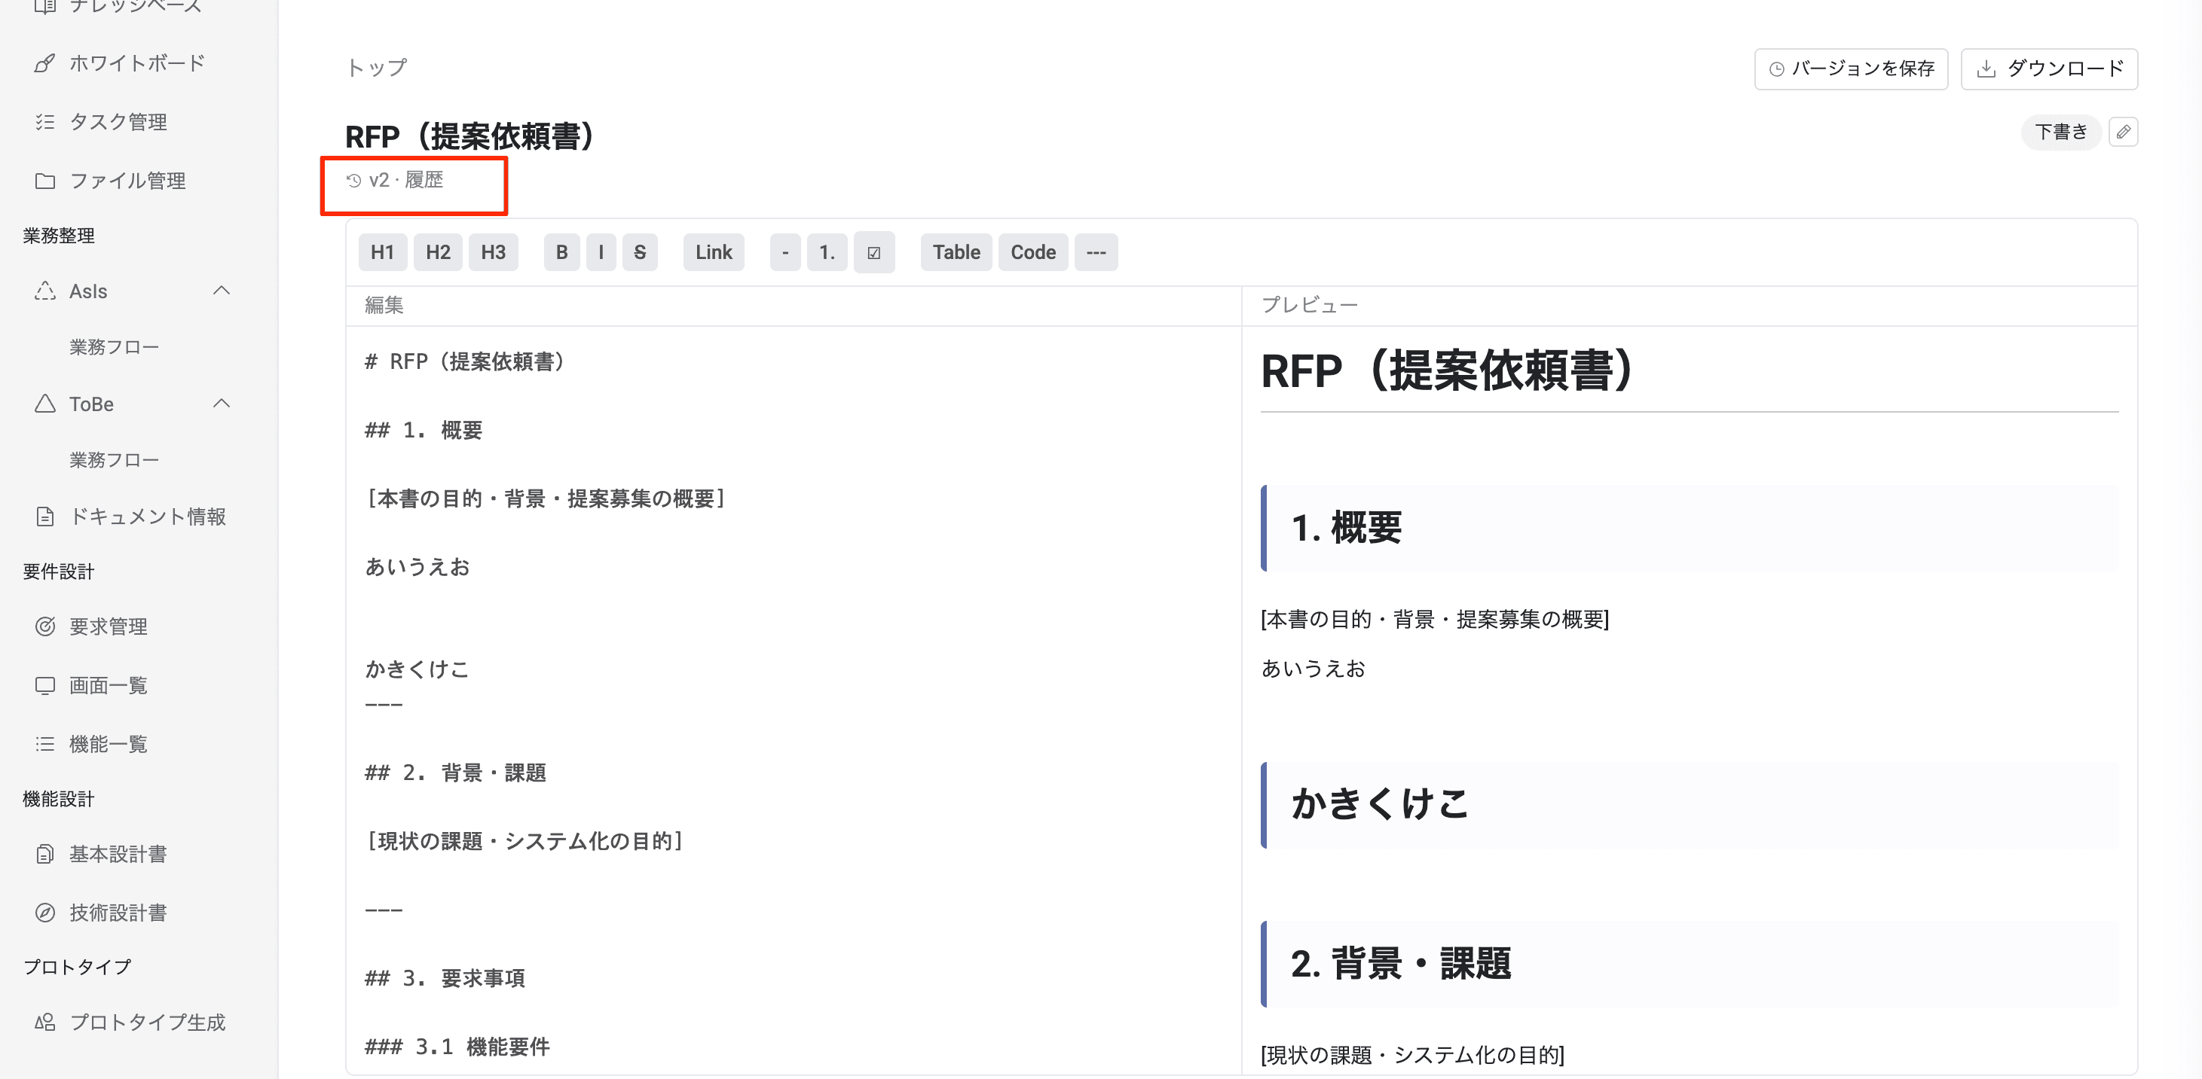The width and height of the screenshot is (2202, 1079).
Task: Apply italic with the I button
Action: (601, 252)
